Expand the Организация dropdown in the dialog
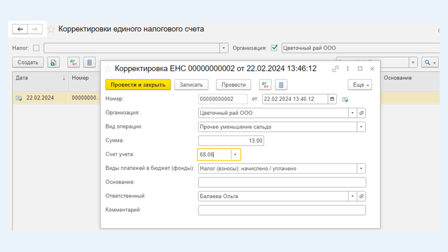The width and height of the screenshot is (448, 252). click(353, 113)
